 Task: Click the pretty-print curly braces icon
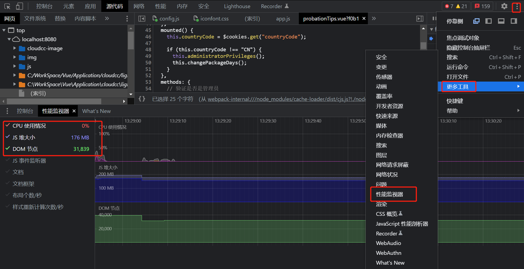[142, 99]
